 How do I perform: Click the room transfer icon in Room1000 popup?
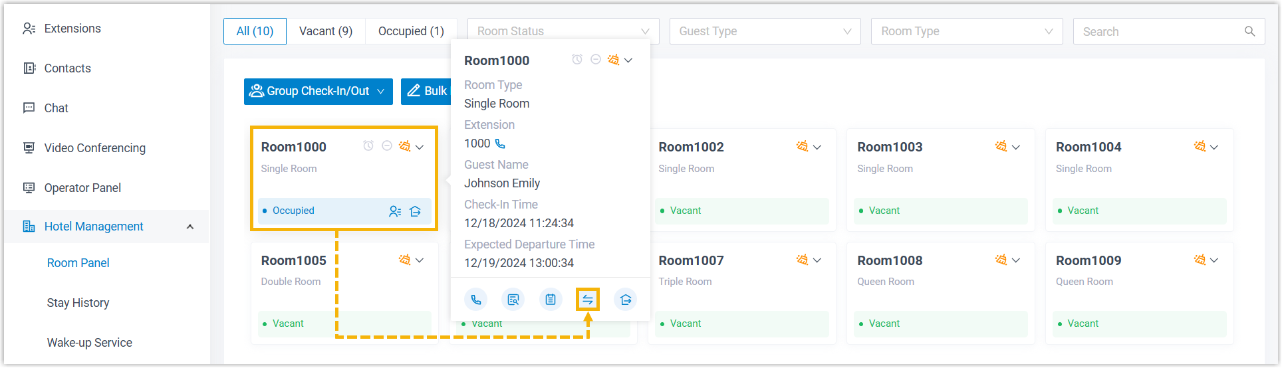click(x=588, y=300)
